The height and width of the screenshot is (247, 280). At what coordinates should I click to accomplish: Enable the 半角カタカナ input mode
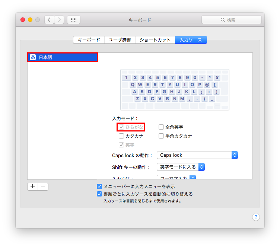point(161,136)
